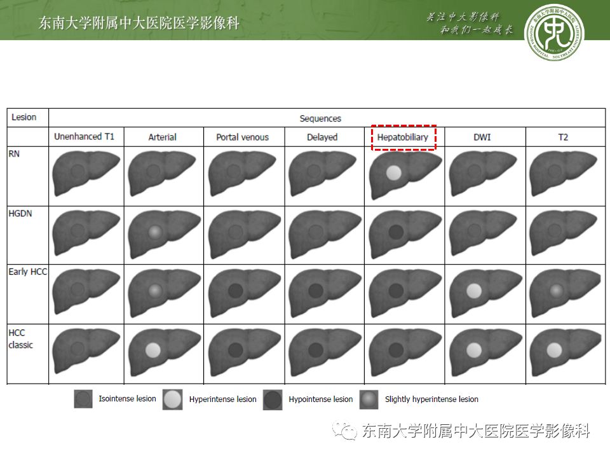Click the 'Isointense lesion' legend text
This screenshot has width=610, height=458.
pyautogui.click(x=127, y=399)
